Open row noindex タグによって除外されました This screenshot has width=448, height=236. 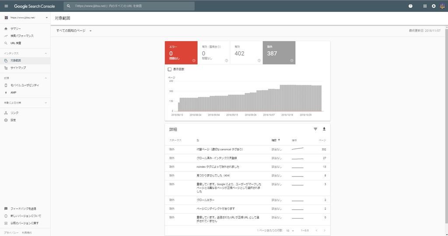pos(248,167)
